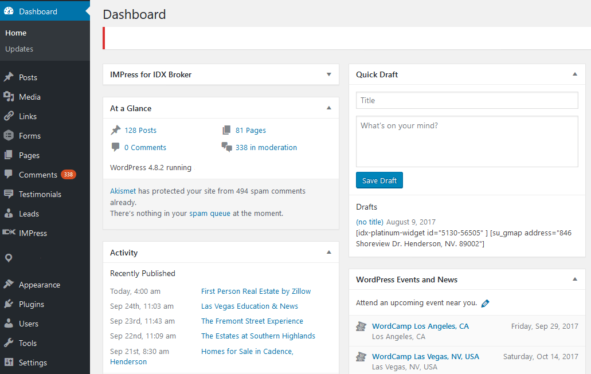Click the map pin icon in sidebar
The width and height of the screenshot is (591, 374).
[x=9, y=258]
